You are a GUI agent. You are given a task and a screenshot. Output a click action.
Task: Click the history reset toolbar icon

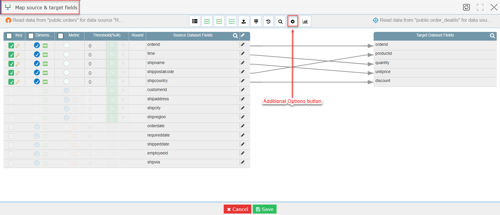(268, 21)
